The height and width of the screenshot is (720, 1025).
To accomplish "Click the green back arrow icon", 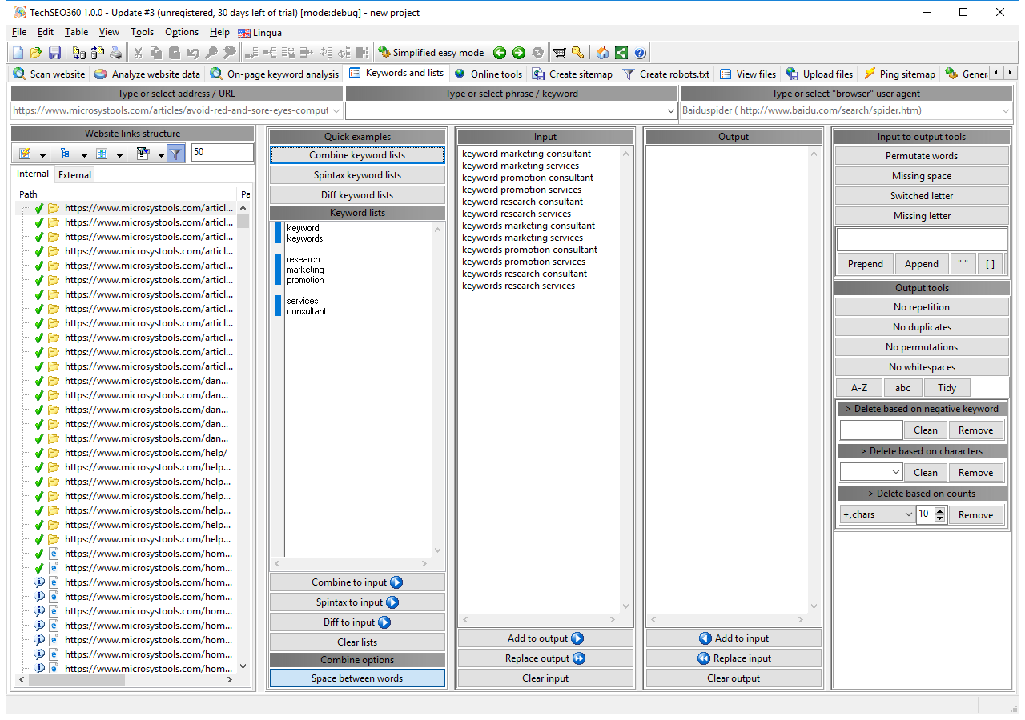I will (500, 53).
